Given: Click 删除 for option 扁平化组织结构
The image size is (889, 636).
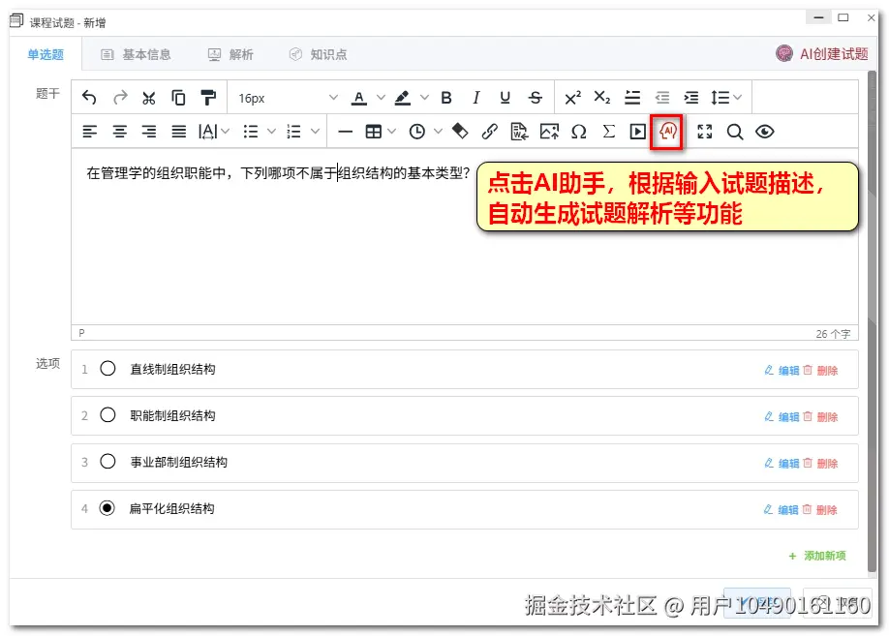Looking at the screenshot, I should pos(820,509).
